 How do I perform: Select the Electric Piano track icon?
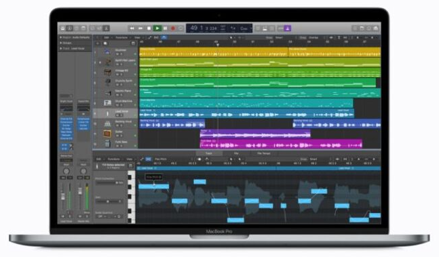click(x=107, y=93)
